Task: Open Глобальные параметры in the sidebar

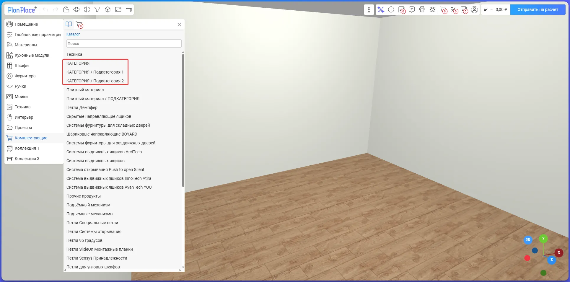Action: pyautogui.click(x=34, y=35)
